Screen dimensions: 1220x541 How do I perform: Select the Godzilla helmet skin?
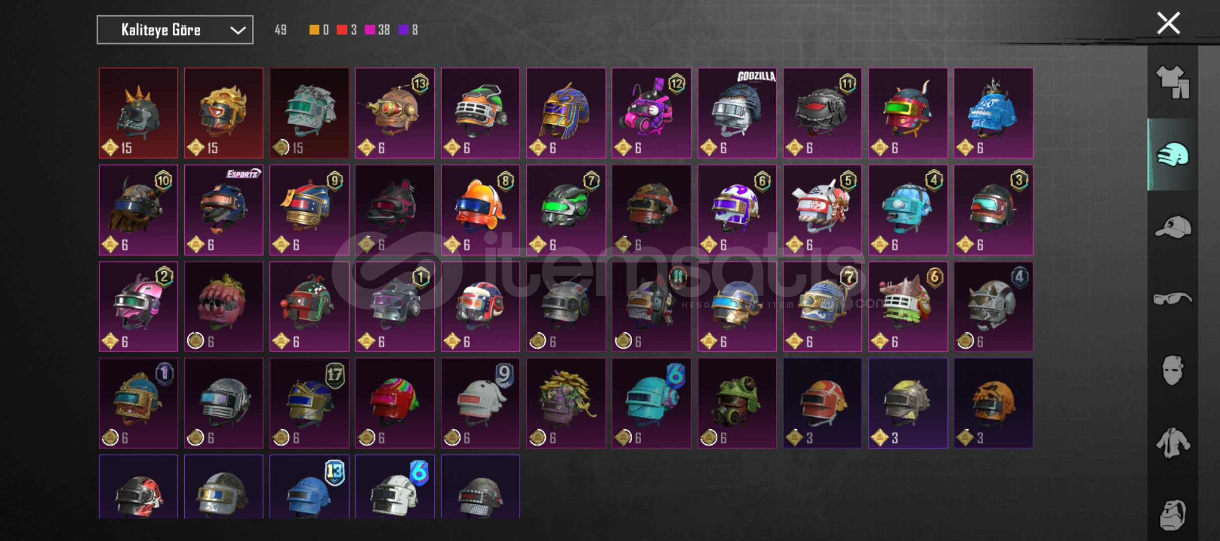pyautogui.click(x=737, y=113)
